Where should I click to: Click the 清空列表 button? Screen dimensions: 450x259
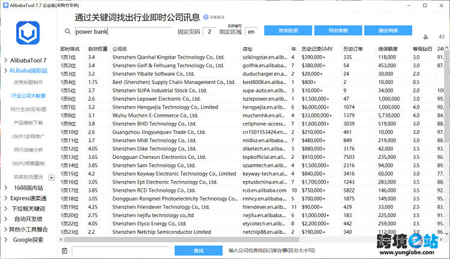click(x=388, y=31)
